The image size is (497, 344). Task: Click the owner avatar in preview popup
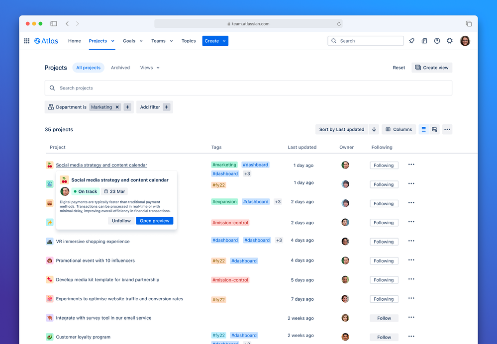(65, 191)
